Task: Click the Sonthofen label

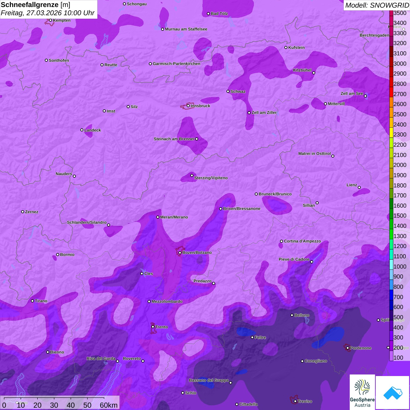Action: pyautogui.click(x=59, y=60)
